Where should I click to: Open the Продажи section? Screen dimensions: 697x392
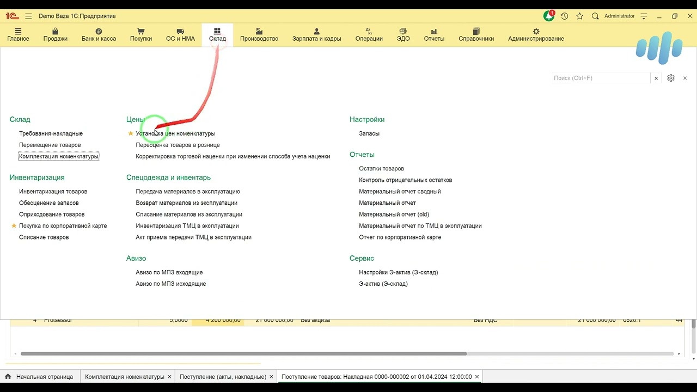pos(56,35)
